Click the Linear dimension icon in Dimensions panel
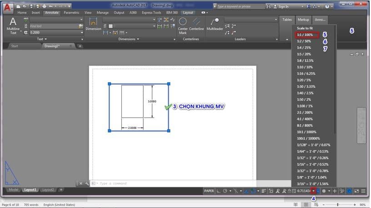The image size is (371, 208). click(105, 32)
